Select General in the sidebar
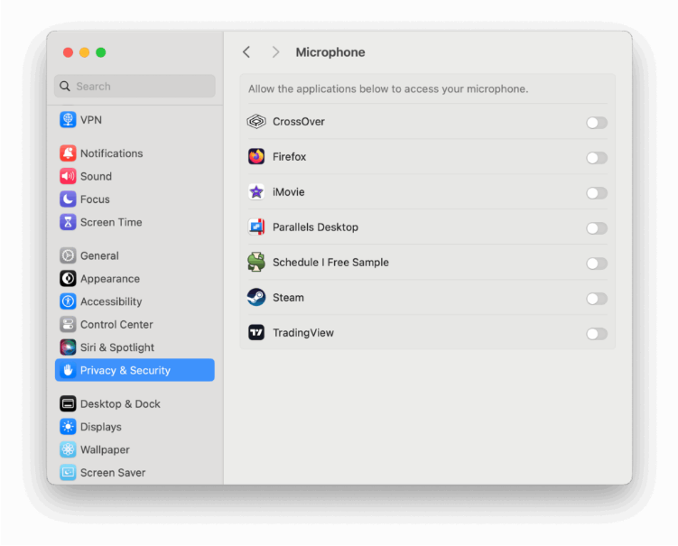Screen dimensions: 678x546 click(135, 255)
